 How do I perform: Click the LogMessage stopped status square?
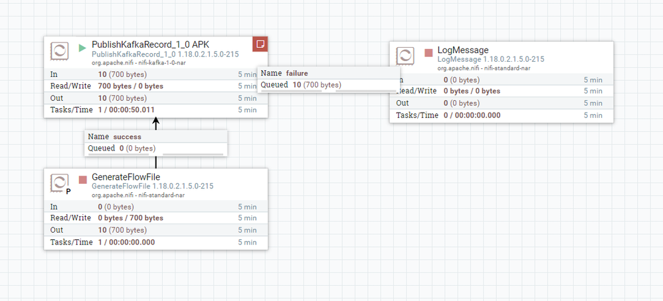[428, 53]
